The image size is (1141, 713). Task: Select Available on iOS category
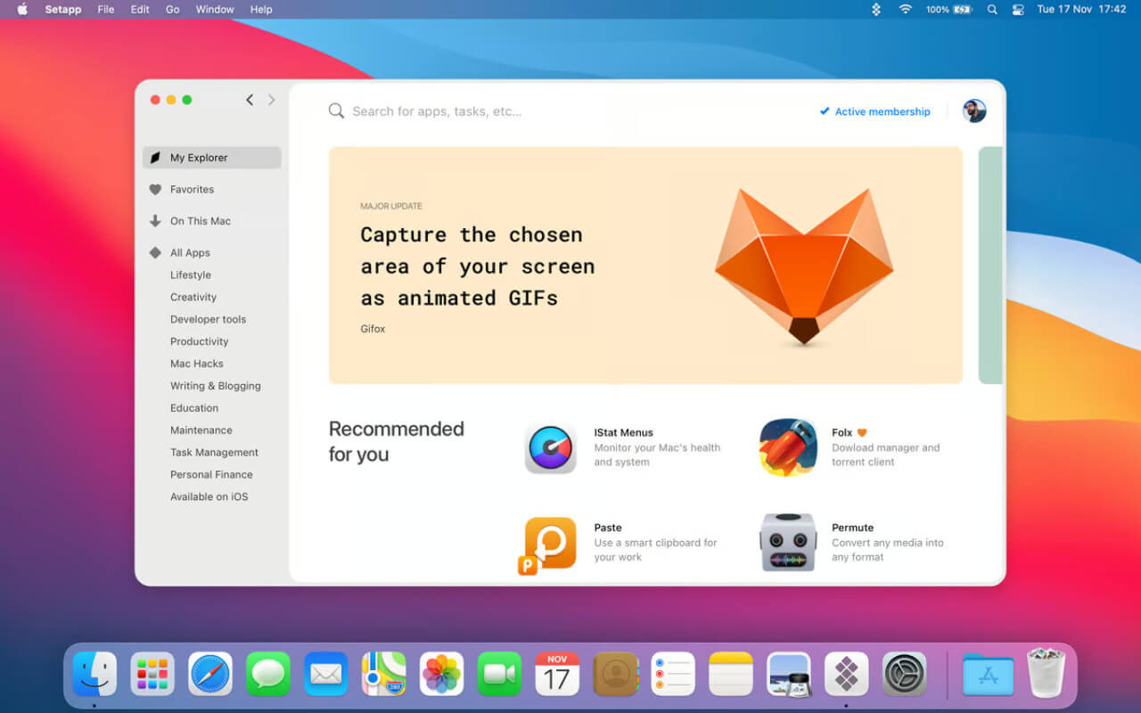pyautogui.click(x=209, y=497)
